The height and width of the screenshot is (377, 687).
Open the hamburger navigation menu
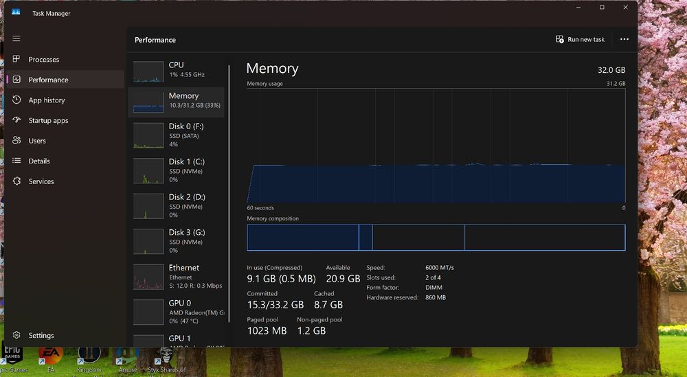[16, 38]
